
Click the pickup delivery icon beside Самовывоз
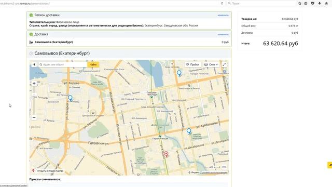pyautogui.click(x=31, y=42)
